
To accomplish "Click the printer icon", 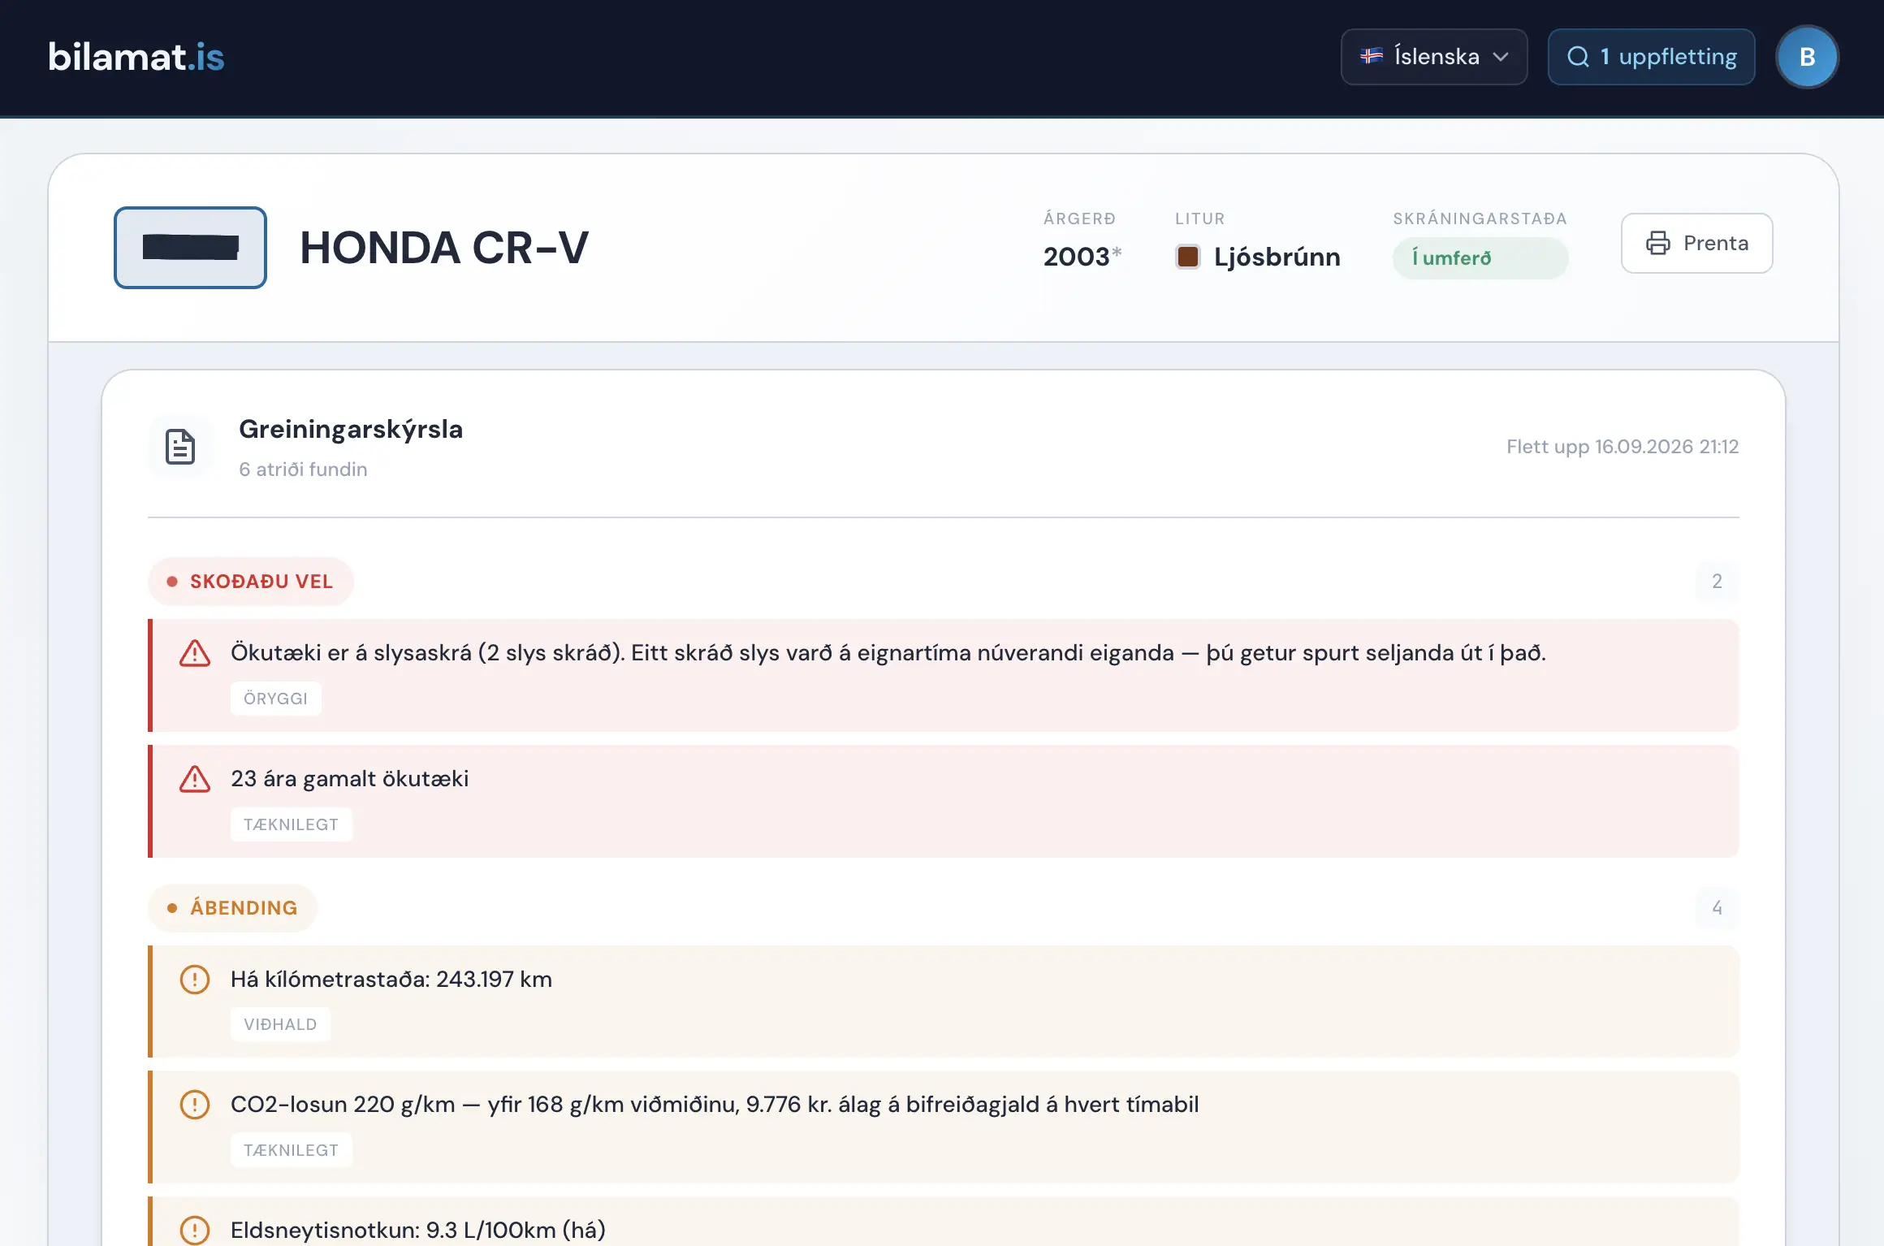I will [1657, 243].
